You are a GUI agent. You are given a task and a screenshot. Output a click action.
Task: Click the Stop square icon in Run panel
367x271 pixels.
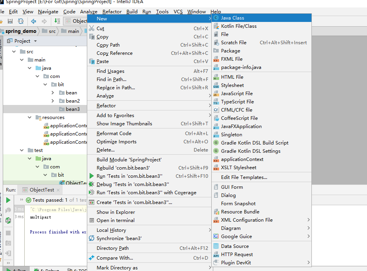(x=8, y=233)
